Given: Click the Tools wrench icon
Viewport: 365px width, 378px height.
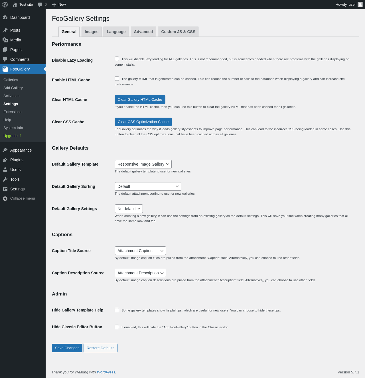Looking at the screenshot, I should point(5,179).
